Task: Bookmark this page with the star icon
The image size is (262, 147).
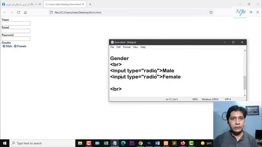Action: click(211, 12)
